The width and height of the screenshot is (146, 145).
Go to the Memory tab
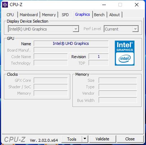click(x=49, y=15)
